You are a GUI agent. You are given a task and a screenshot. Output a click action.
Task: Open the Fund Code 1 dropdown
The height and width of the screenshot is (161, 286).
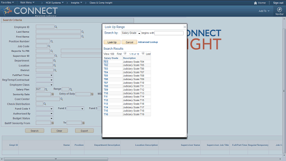[x=45, y=109]
